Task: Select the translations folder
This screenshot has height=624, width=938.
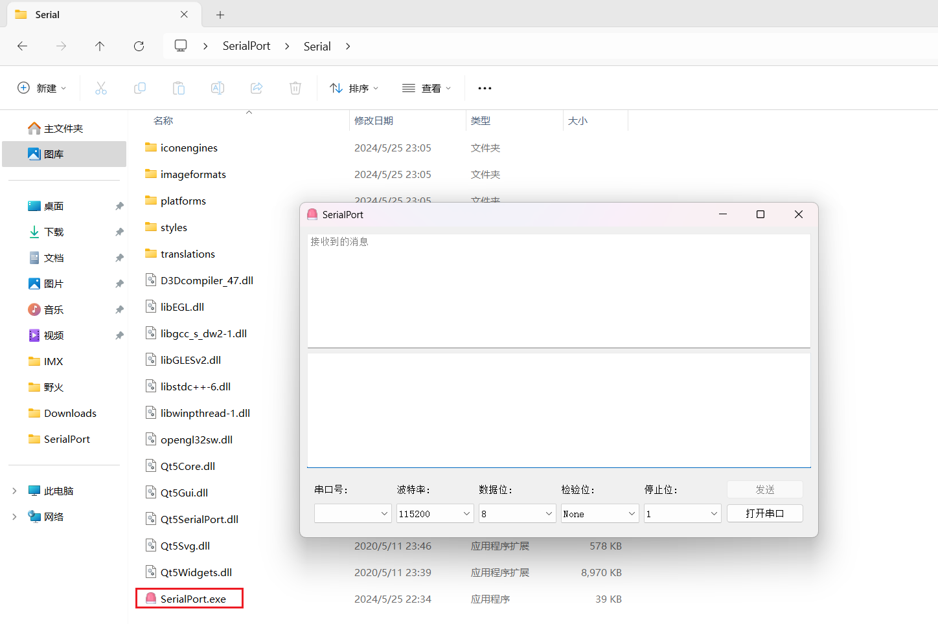Action: point(188,254)
